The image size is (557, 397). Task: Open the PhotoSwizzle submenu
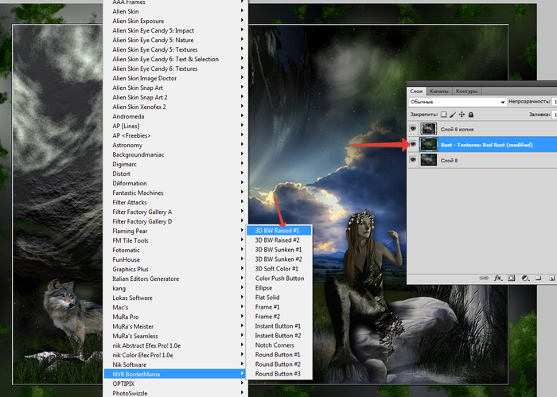175,393
